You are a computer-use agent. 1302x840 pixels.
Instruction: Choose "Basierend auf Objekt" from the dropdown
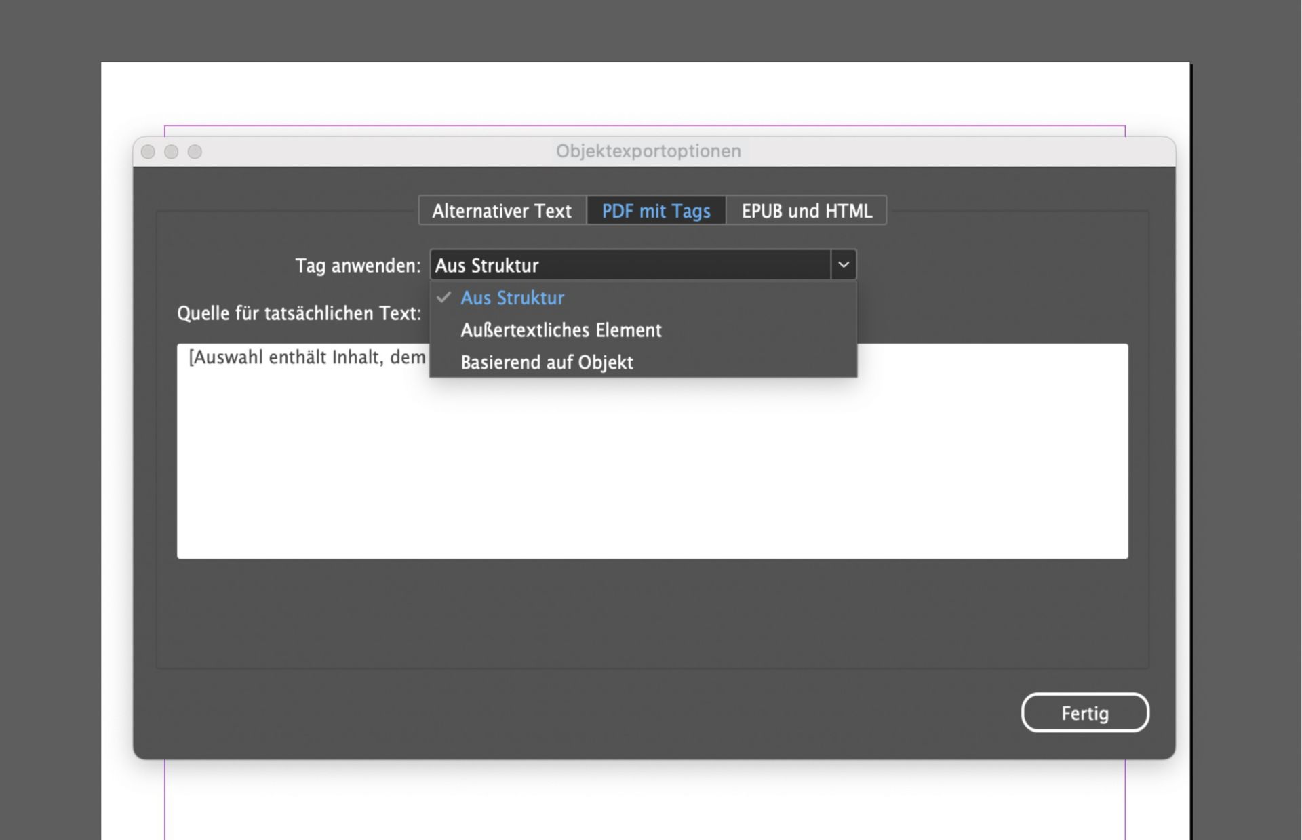coord(547,362)
